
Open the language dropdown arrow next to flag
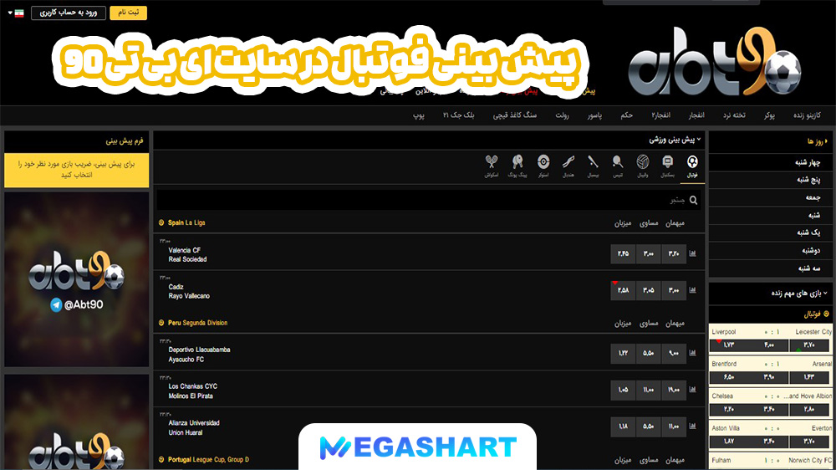[10, 13]
